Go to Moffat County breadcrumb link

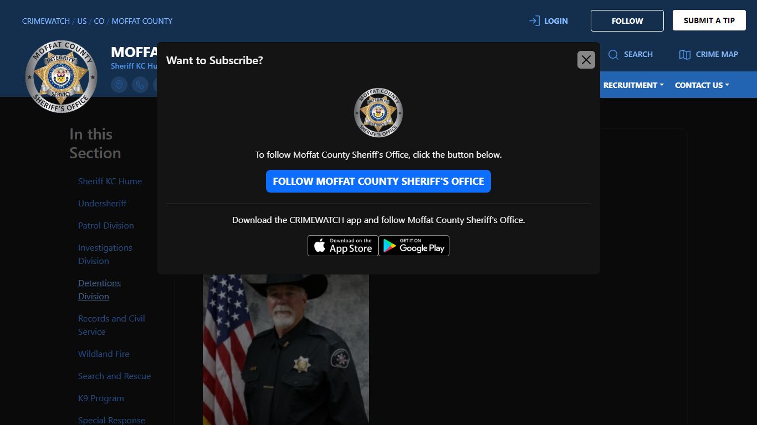[x=142, y=21]
